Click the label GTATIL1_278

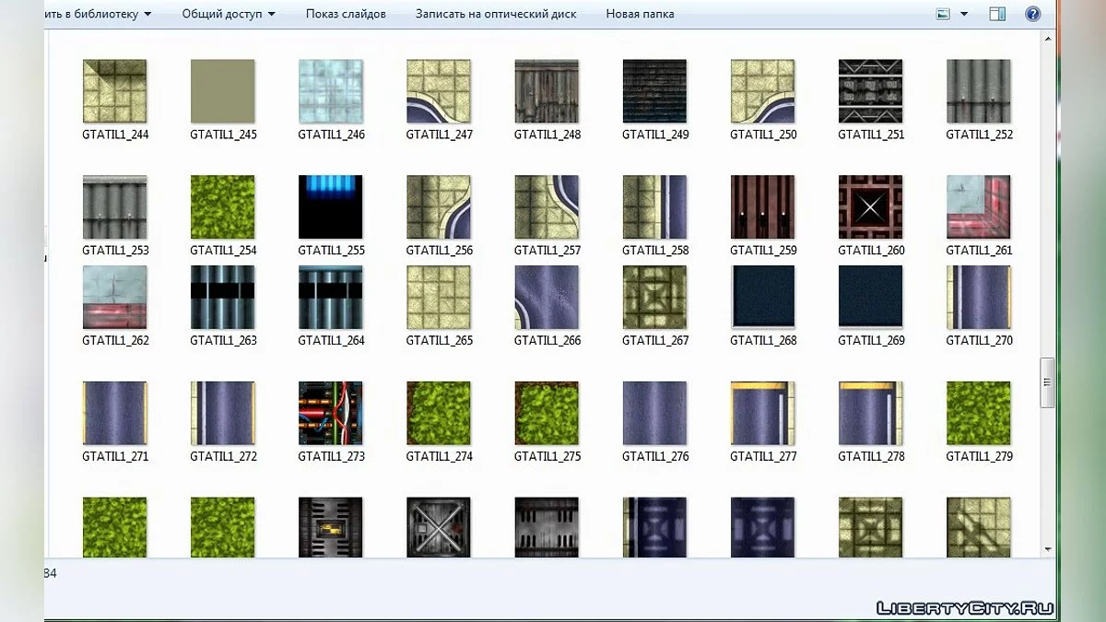click(x=870, y=457)
